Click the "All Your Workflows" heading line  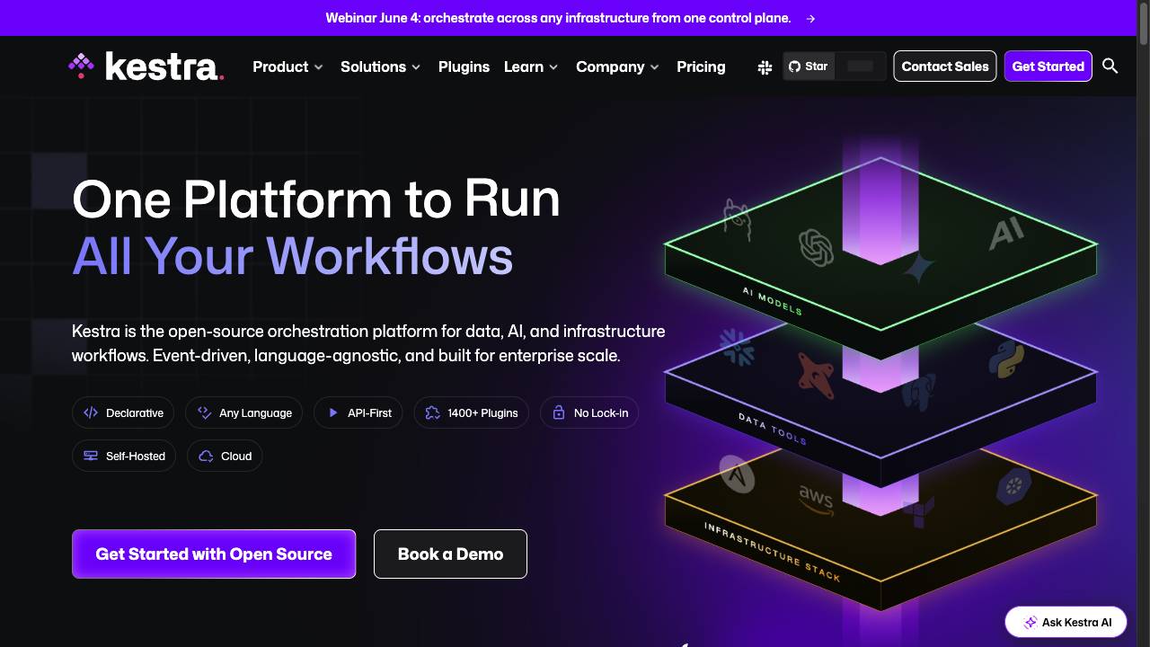pyautogui.click(x=293, y=256)
